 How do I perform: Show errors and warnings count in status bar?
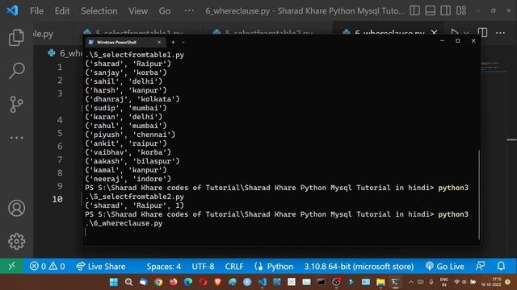point(47,266)
